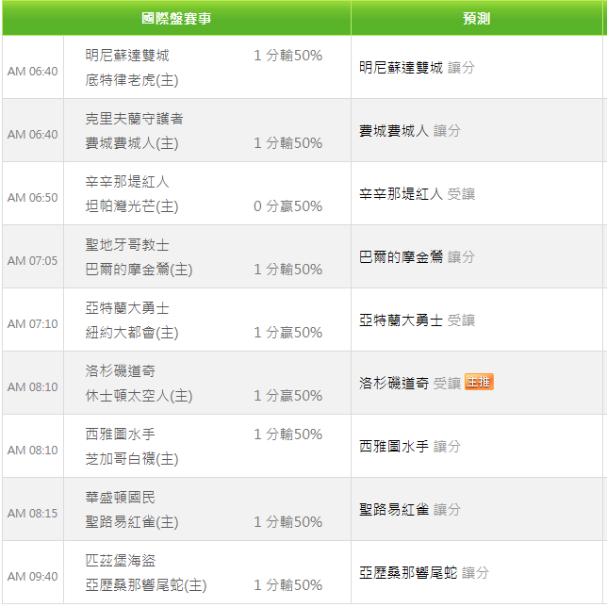Screen dimensions: 607x607
Task: Click prediction 洛杉磯道奇 受讓
Action: [410, 384]
